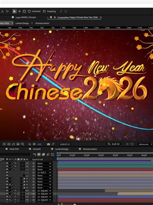Click the first viewer footer preview icon
Screen dimensions: 153x205
[4, 144]
